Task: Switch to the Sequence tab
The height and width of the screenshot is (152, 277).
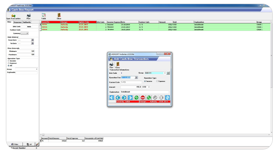Action: tap(18, 22)
